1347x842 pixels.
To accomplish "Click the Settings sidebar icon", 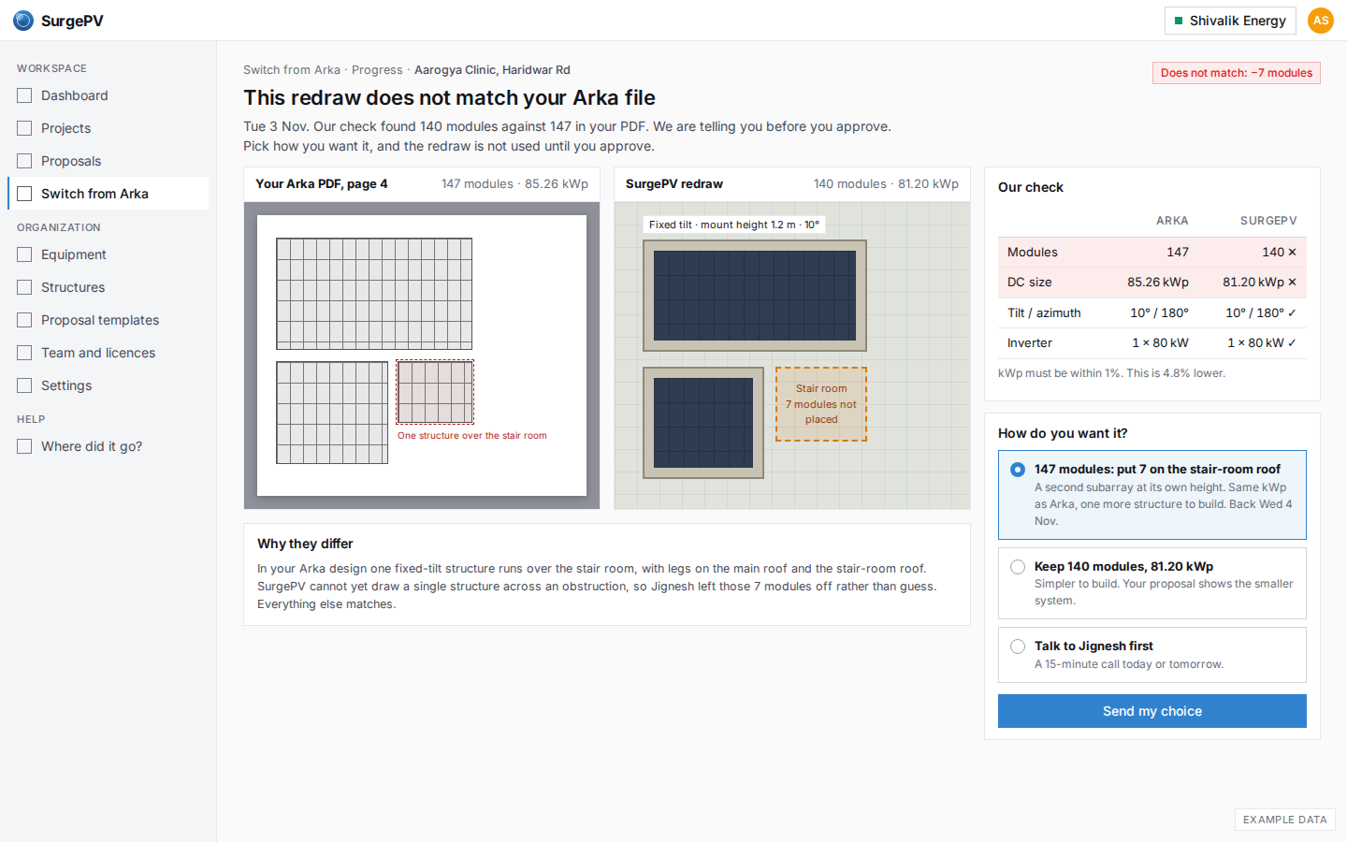I will (24, 385).
